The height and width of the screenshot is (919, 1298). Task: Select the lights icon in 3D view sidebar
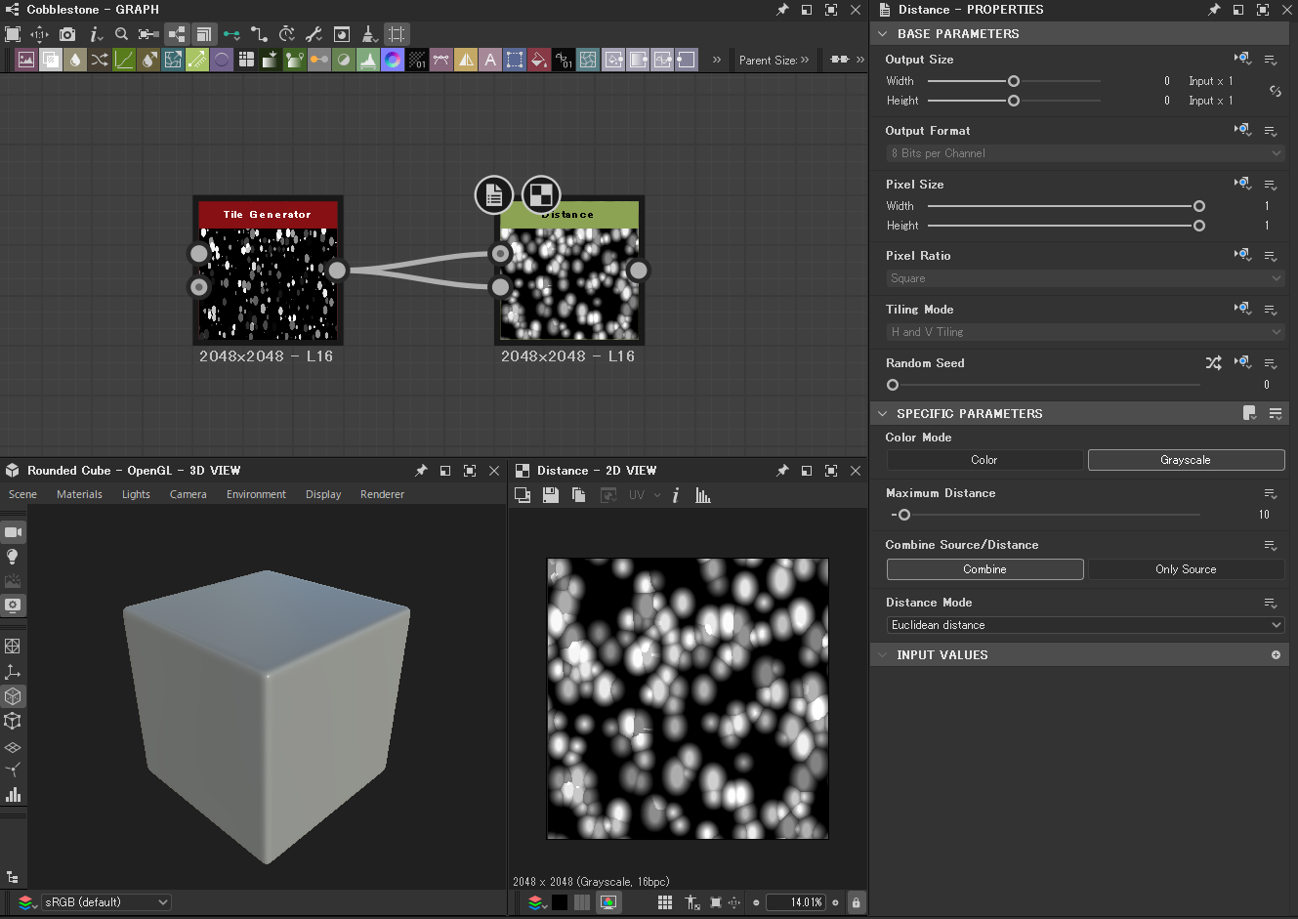pyautogui.click(x=14, y=557)
